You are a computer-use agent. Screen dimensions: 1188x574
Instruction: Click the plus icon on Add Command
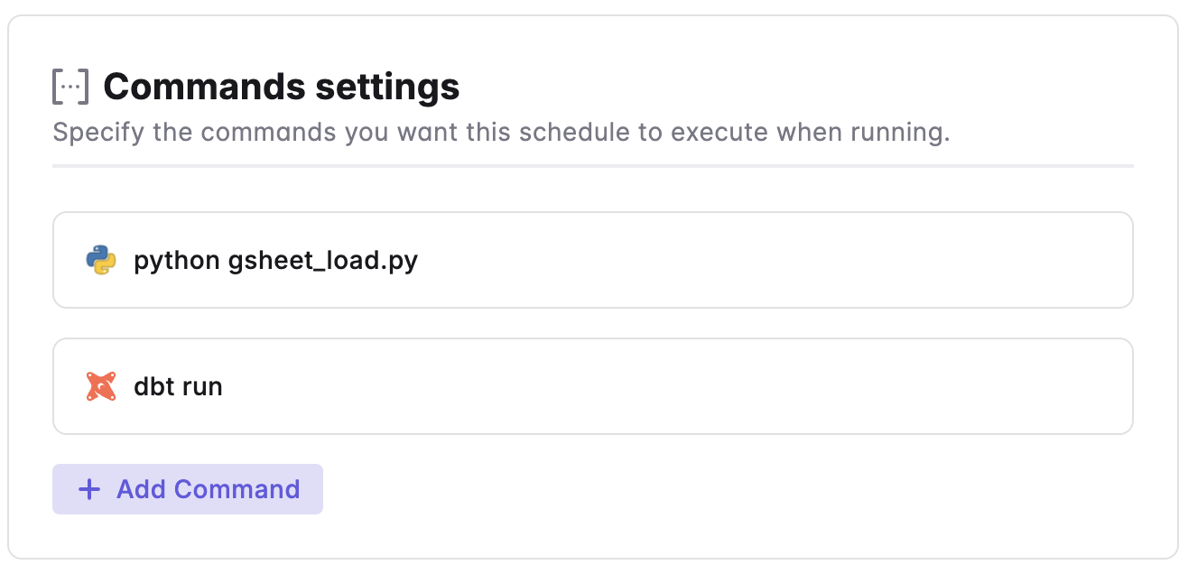pos(88,489)
